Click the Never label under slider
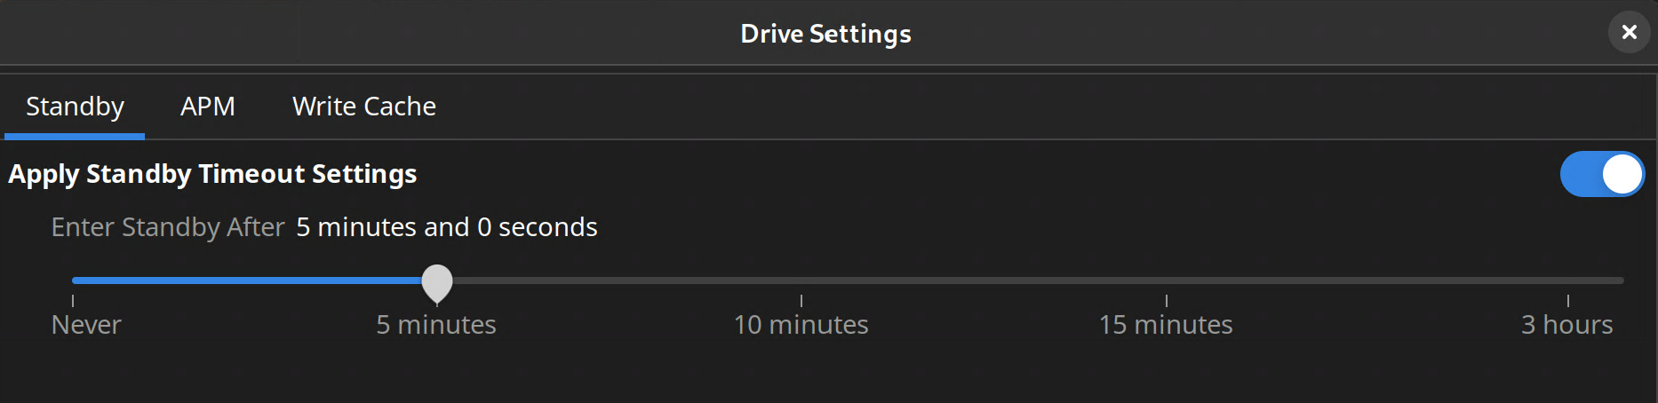1658x403 pixels. click(x=86, y=325)
